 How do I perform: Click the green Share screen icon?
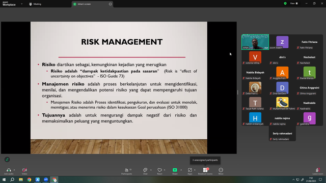click(175, 170)
